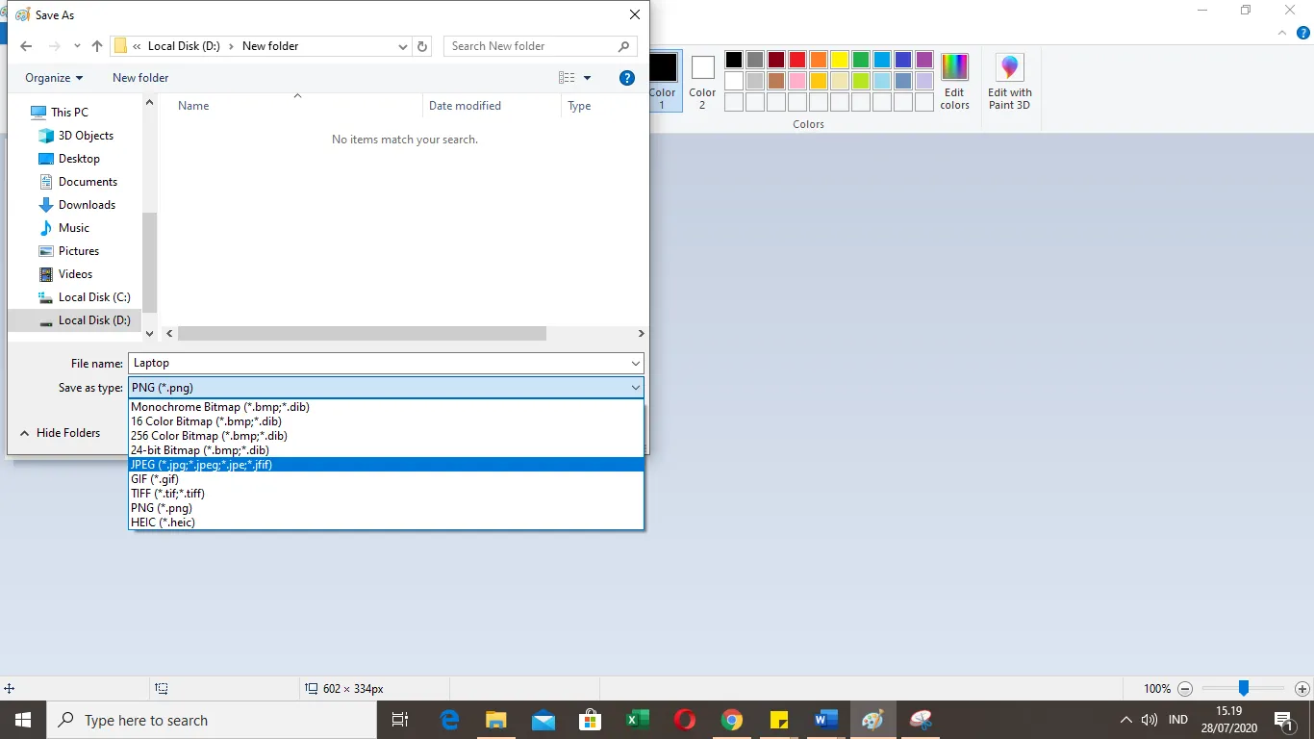The height and width of the screenshot is (739, 1314).
Task: Open Edit with Paint 3D
Action: (x=1009, y=81)
